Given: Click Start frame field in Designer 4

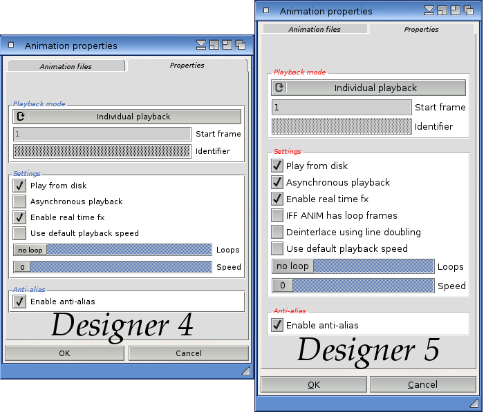Looking at the screenshot, I should (x=102, y=135).
